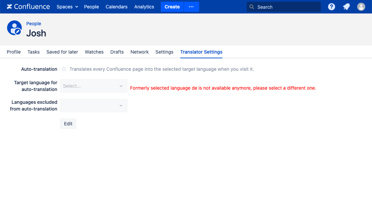Switch to the Translator Settings tab
Image resolution: width=372 pixels, height=215 pixels.
click(201, 52)
